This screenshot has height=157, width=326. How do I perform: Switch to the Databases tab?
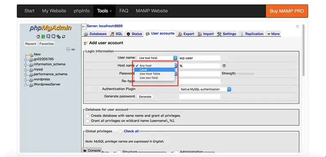pyautogui.click(x=95, y=34)
